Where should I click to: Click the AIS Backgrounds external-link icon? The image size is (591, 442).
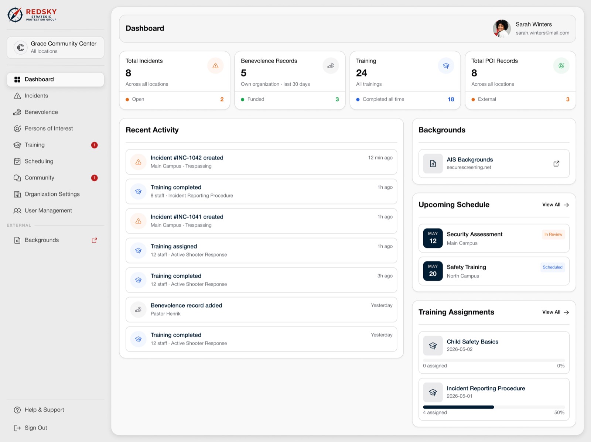tap(556, 164)
